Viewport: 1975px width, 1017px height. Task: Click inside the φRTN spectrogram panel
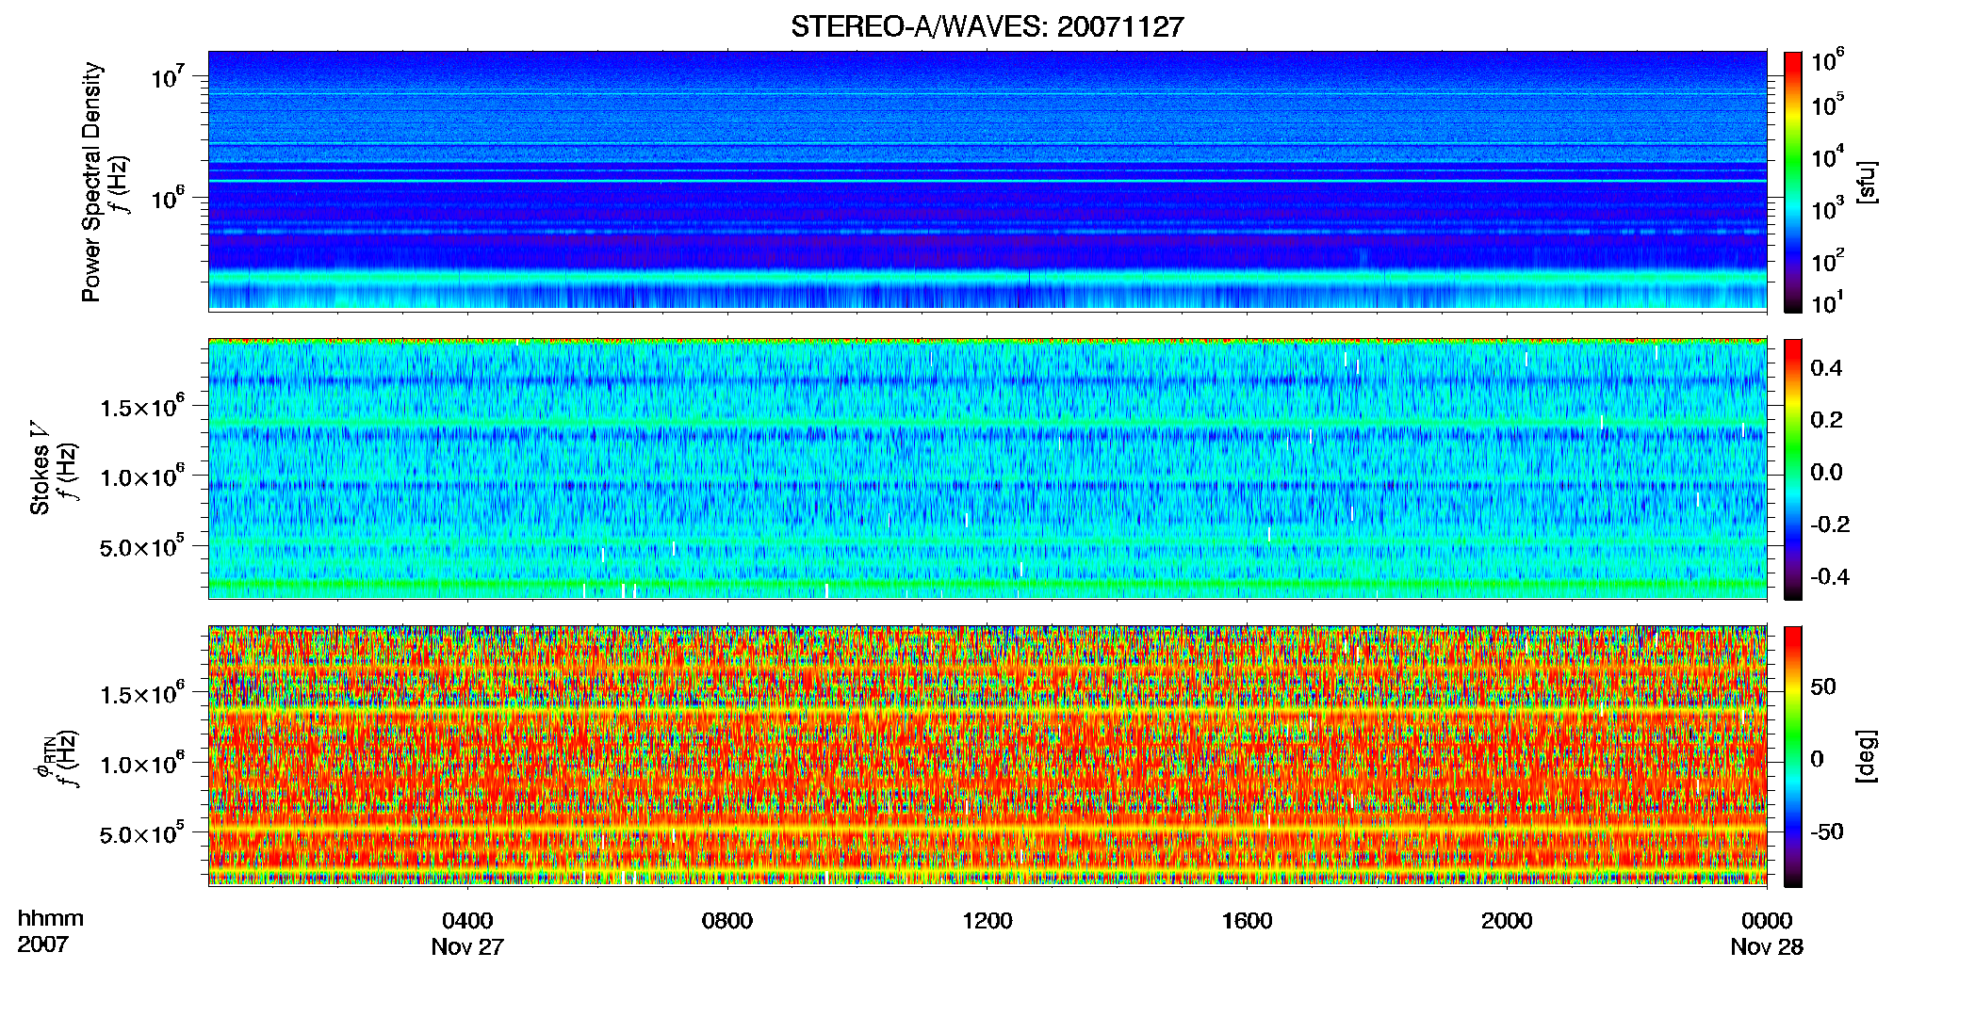[x=987, y=755]
